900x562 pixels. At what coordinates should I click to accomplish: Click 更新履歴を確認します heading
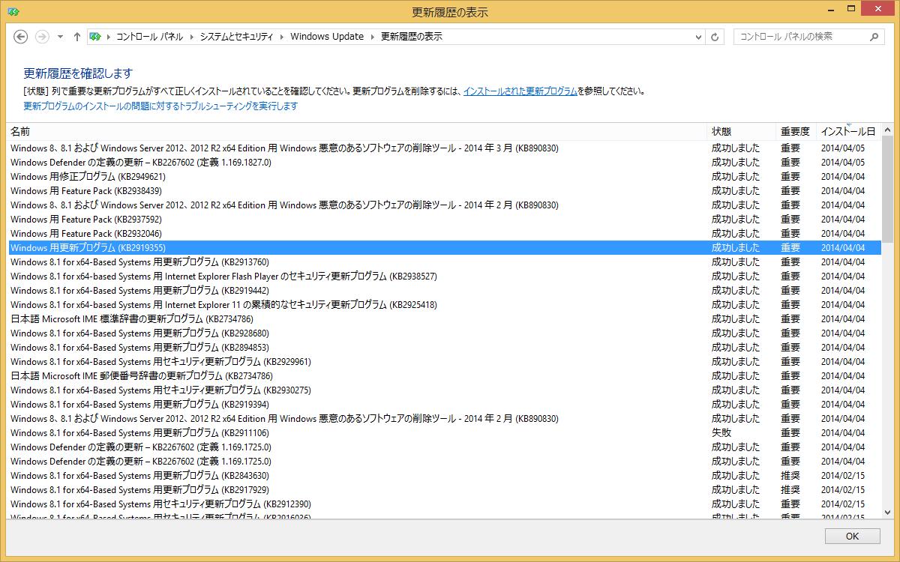point(78,73)
